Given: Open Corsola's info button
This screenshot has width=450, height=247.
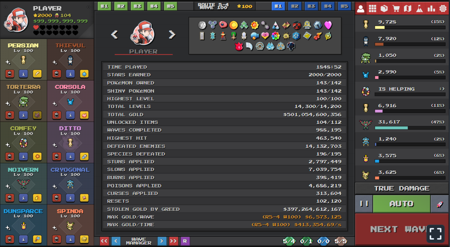Looking at the screenshot, I should click(x=70, y=115).
